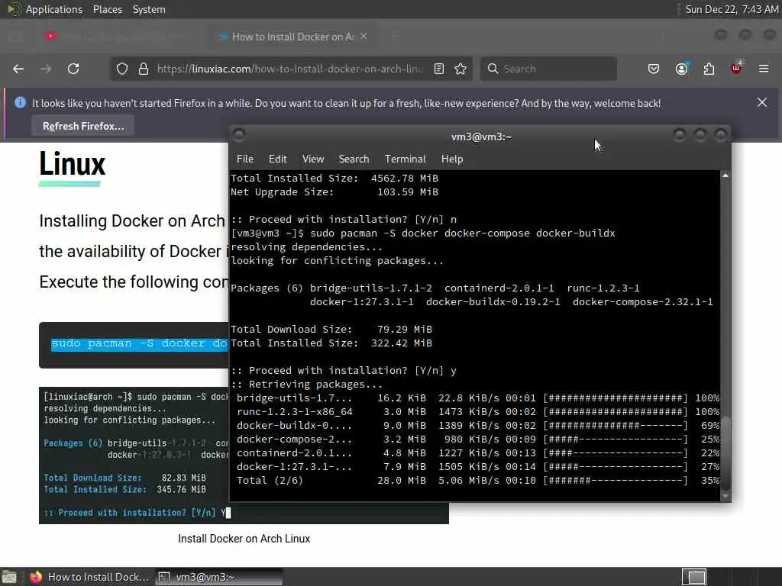
Task: Click the runc-1.2.3-1-x86_64 progress line
Action: pos(477,411)
